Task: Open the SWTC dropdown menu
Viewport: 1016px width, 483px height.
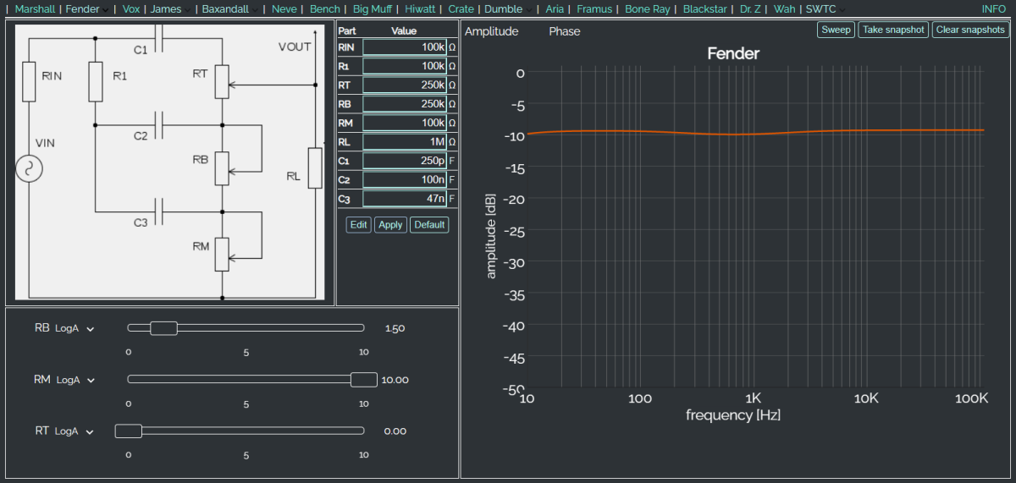Action: tap(826, 9)
